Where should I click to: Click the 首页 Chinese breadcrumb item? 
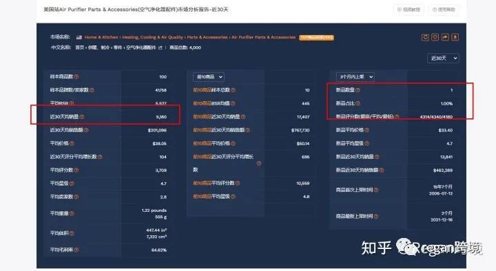tap(80, 47)
